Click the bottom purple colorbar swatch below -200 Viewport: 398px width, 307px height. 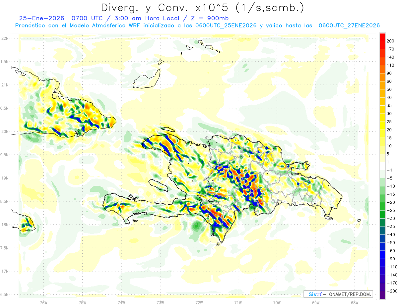click(383, 295)
